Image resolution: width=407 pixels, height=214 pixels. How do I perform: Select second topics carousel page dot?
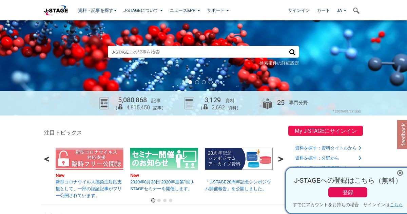[x=159, y=200]
